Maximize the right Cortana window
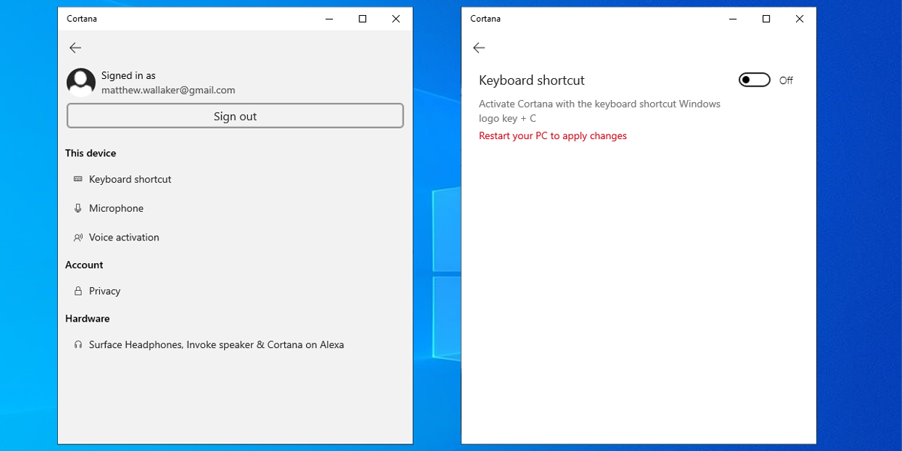The height and width of the screenshot is (451, 902). click(x=766, y=19)
